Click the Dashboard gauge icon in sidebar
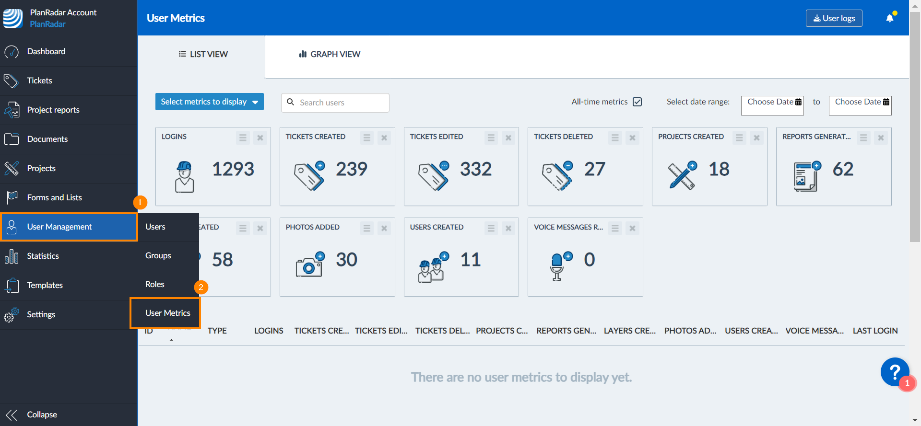921x426 pixels. (12, 52)
